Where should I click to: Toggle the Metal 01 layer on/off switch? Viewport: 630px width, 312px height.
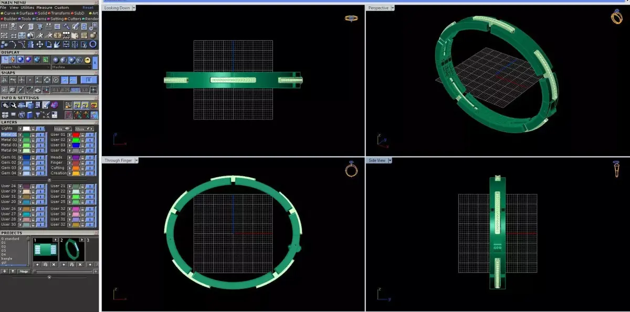40,134
